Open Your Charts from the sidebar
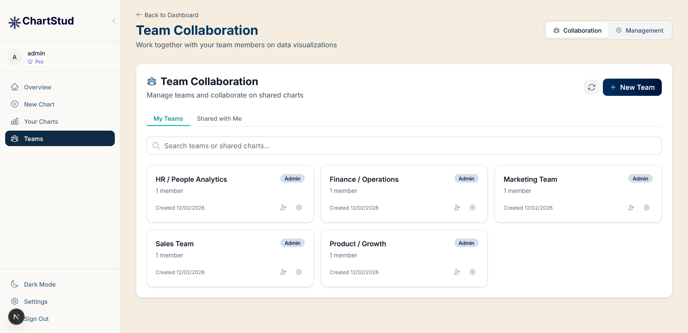Viewport: 688px width, 333px height. click(x=41, y=122)
